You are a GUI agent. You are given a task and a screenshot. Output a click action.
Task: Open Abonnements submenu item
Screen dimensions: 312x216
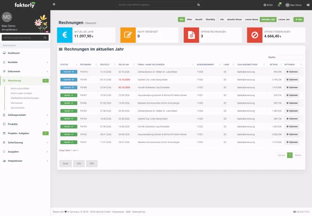(18, 108)
